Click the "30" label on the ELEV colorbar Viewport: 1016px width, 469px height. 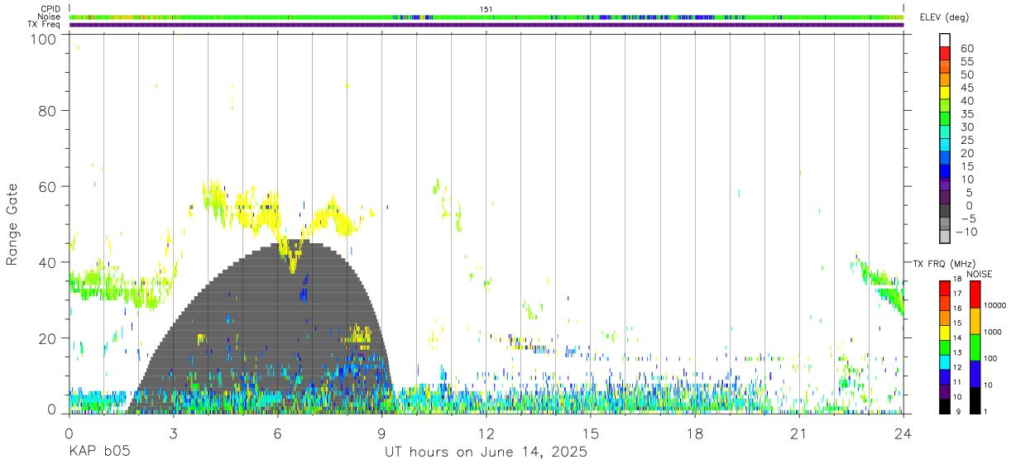click(x=966, y=127)
